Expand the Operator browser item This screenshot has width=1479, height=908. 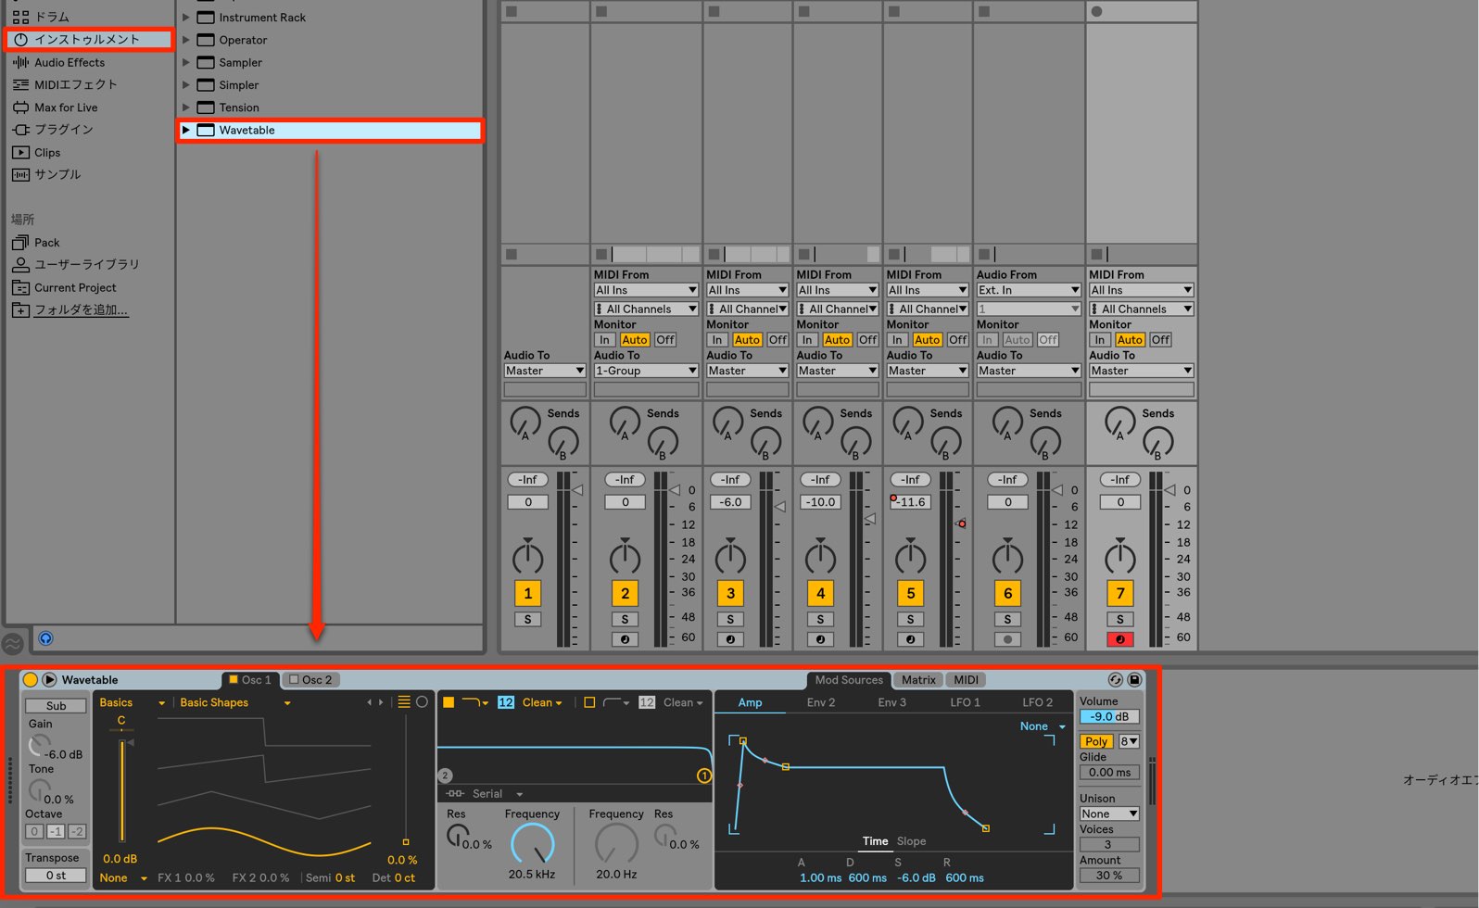tap(185, 40)
